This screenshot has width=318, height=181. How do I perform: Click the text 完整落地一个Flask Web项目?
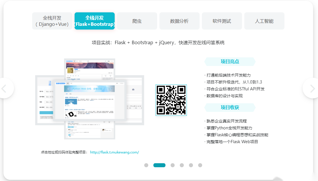pyautogui.click(x=232, y=142)
